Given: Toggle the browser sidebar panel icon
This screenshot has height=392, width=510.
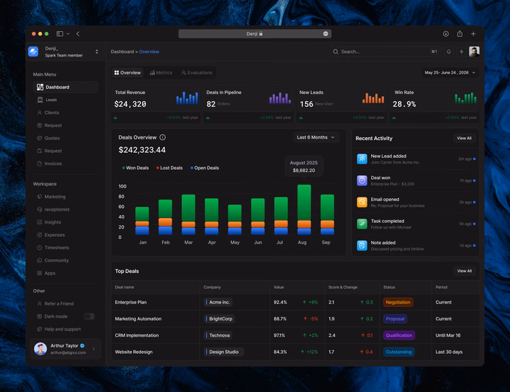Looking at the screenshot, I should (59, 34).
